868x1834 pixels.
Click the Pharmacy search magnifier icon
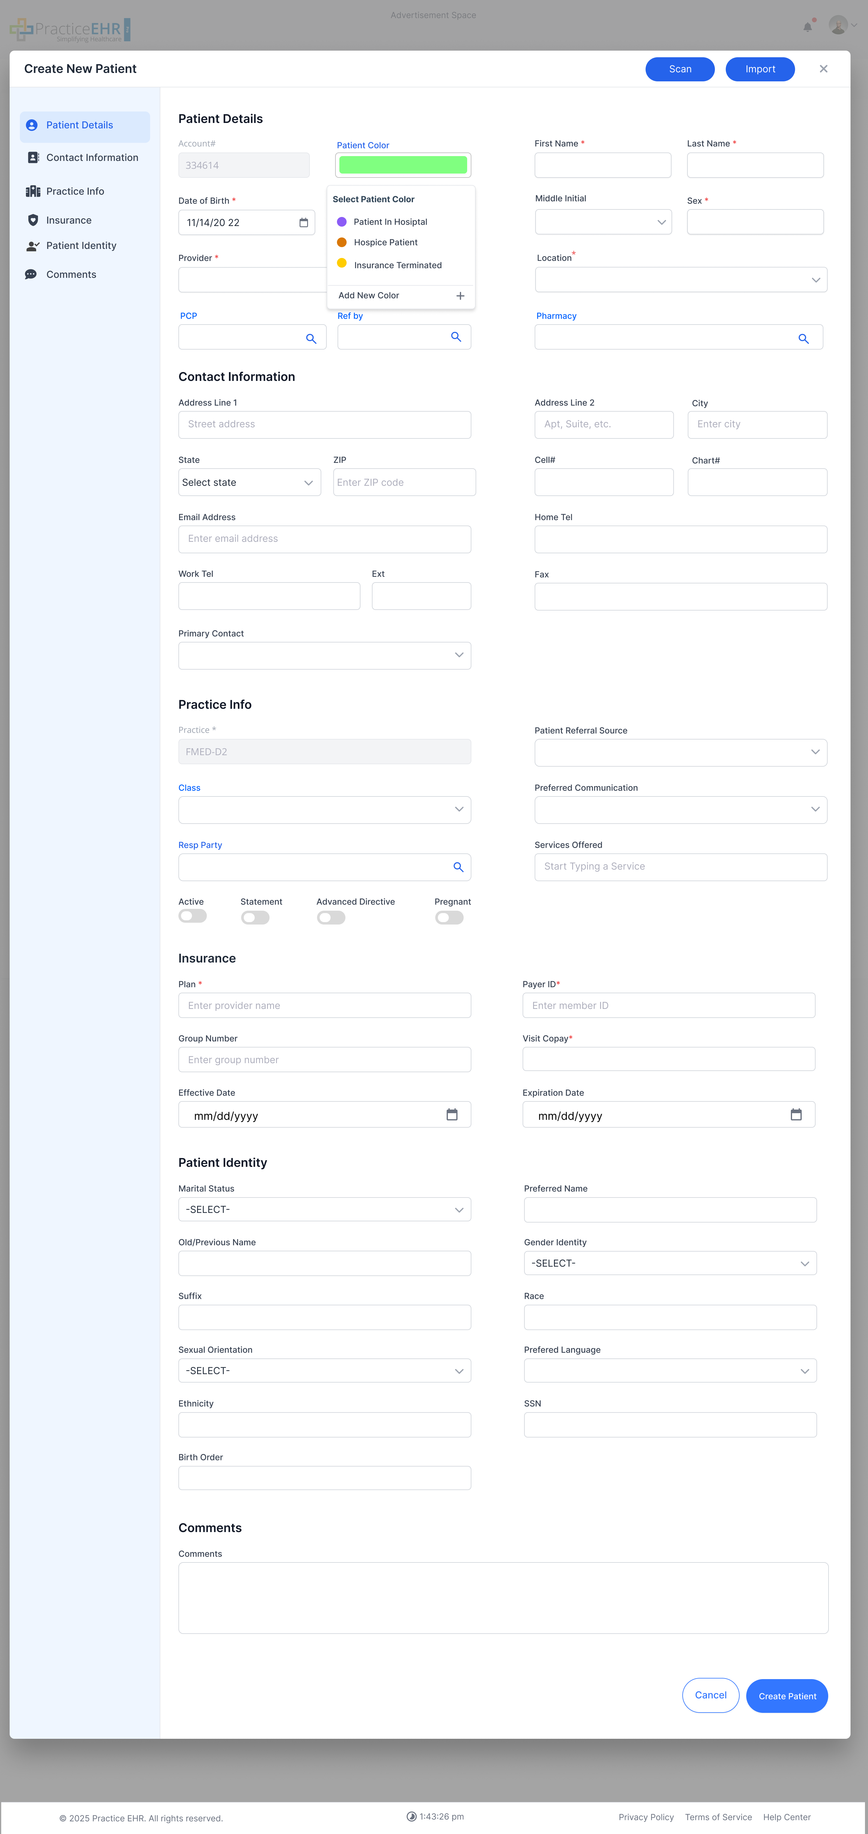coord(803,339)
